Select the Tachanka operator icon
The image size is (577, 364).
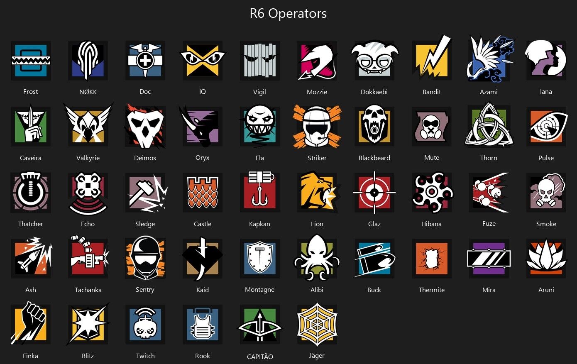coord(88,257)
